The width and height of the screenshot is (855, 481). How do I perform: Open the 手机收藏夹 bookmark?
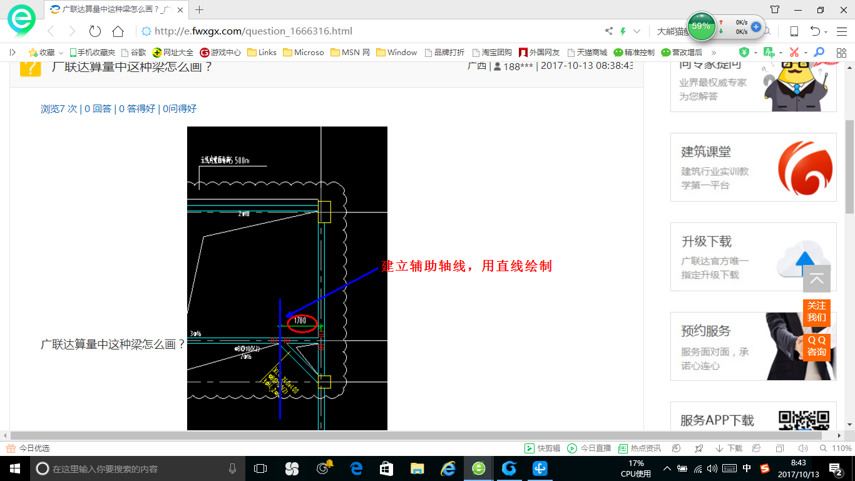click(x=92, y=53)
